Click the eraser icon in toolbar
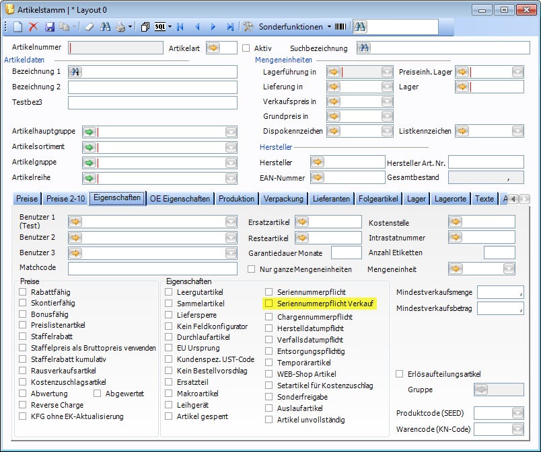The image size is (541, 452). click(89, 27)
